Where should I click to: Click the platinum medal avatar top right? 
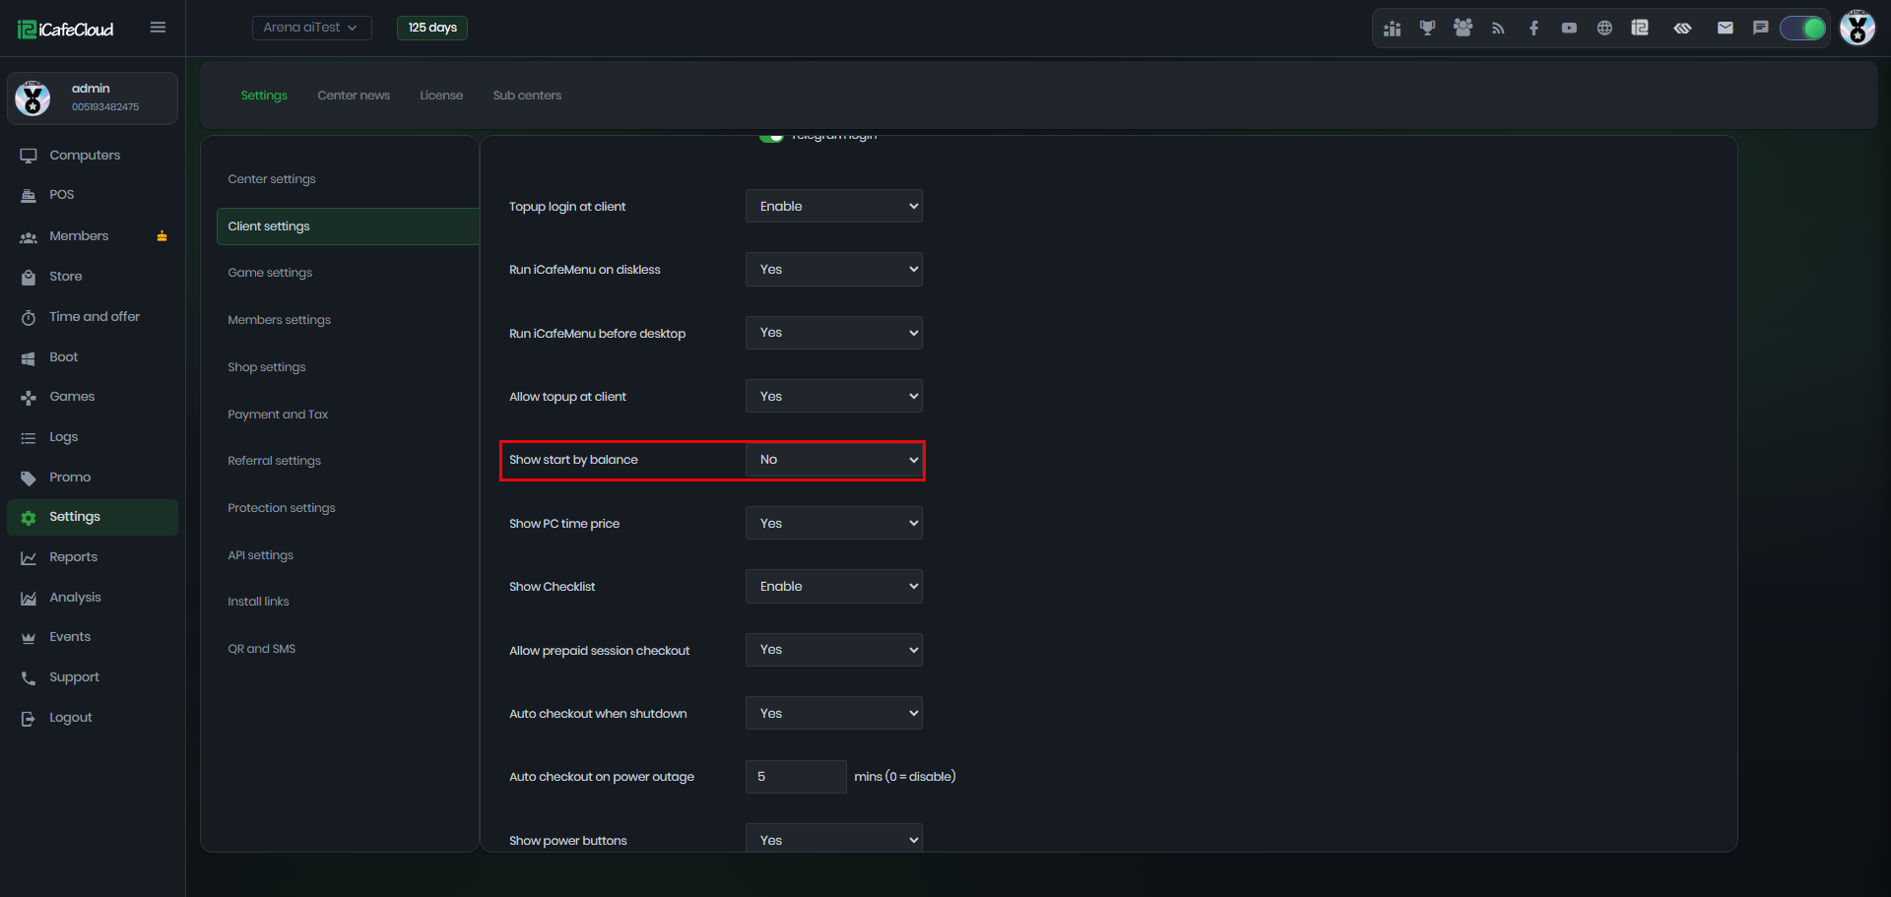[1858, 28]
